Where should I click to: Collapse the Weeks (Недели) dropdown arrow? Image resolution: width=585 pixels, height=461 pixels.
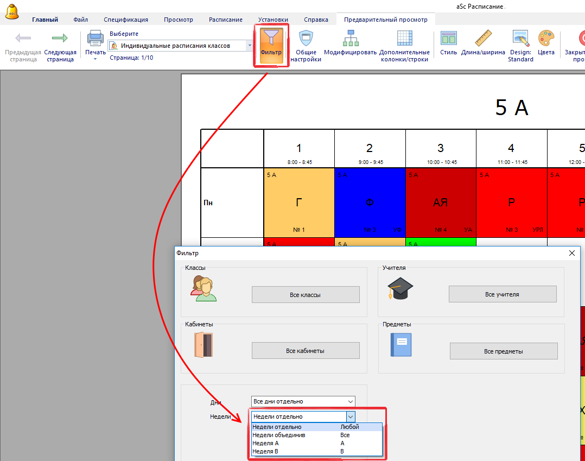351,416
